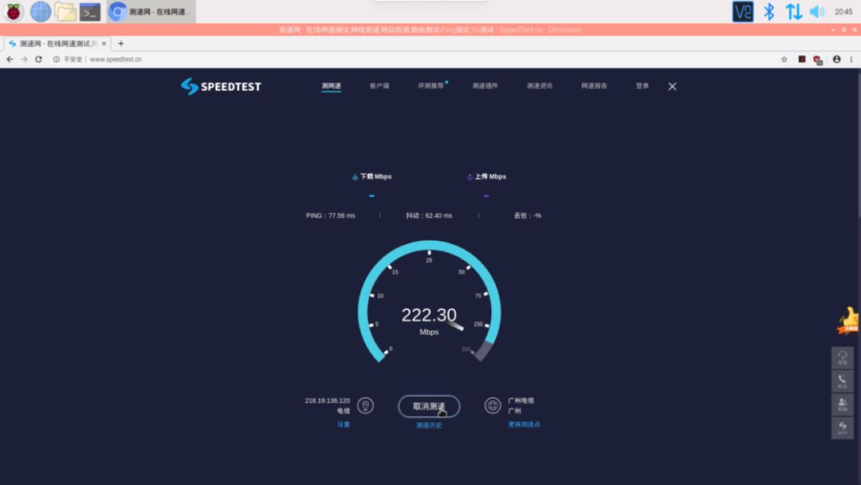Click the 更换测速点 change server link

[524, 424]
